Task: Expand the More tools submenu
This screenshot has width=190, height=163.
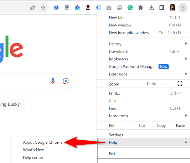Action: (x=143, y=116)
